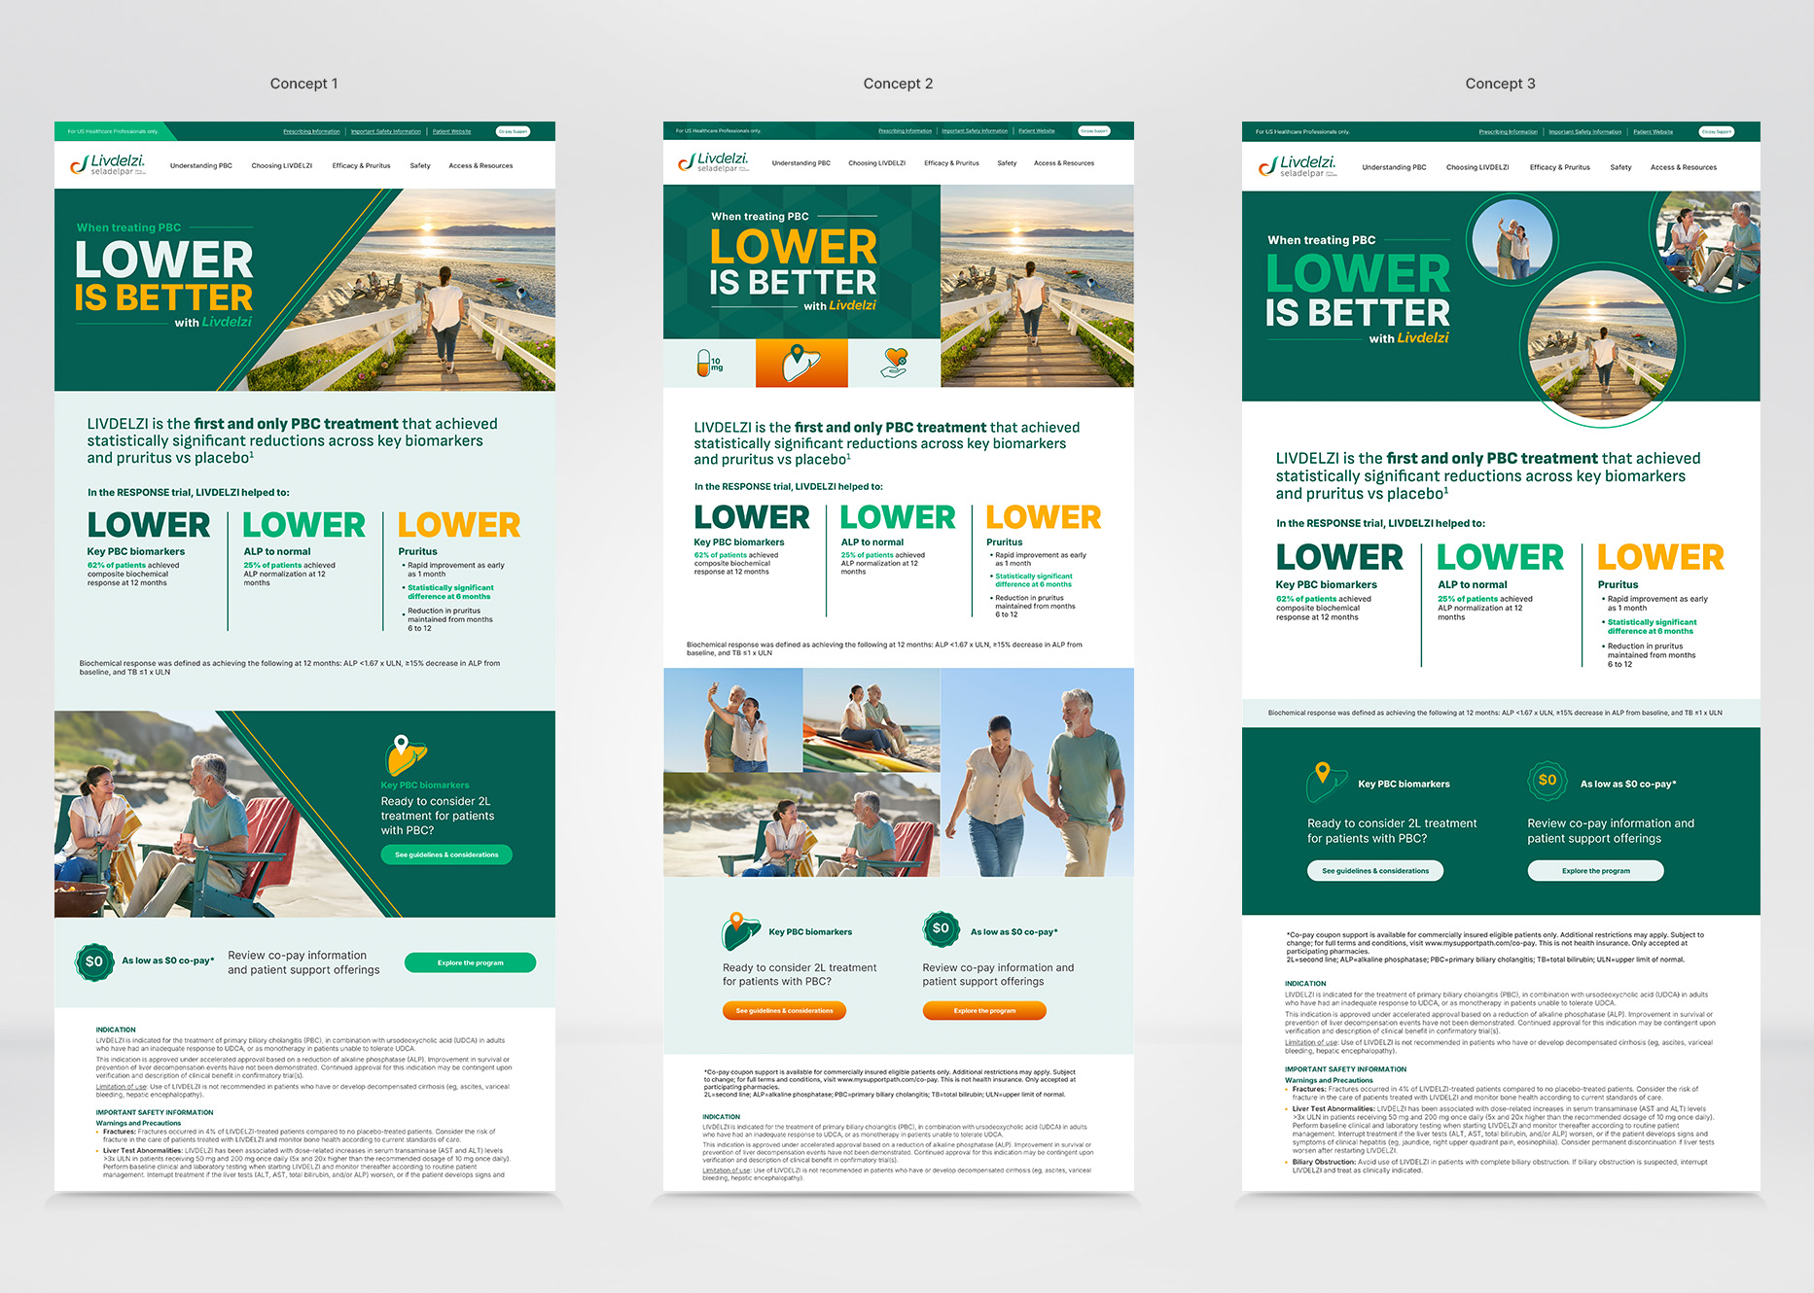Click Prescribing Information link in Concept 3
The width and height of the screenshot is (1814, 1293).
tap(1509, 131)
